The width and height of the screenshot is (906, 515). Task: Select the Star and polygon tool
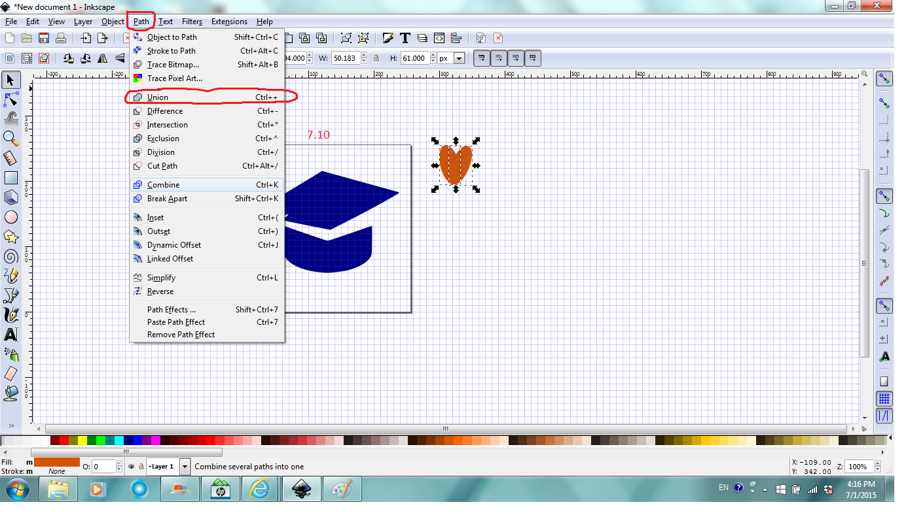click(x=11, y=237)
